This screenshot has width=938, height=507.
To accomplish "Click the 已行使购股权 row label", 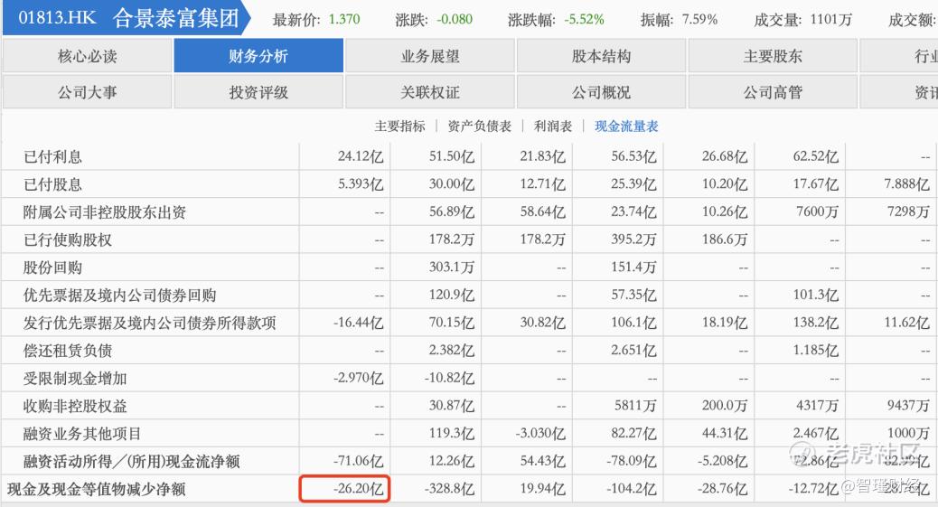I will pyautogui.click(x=68, y=240).
